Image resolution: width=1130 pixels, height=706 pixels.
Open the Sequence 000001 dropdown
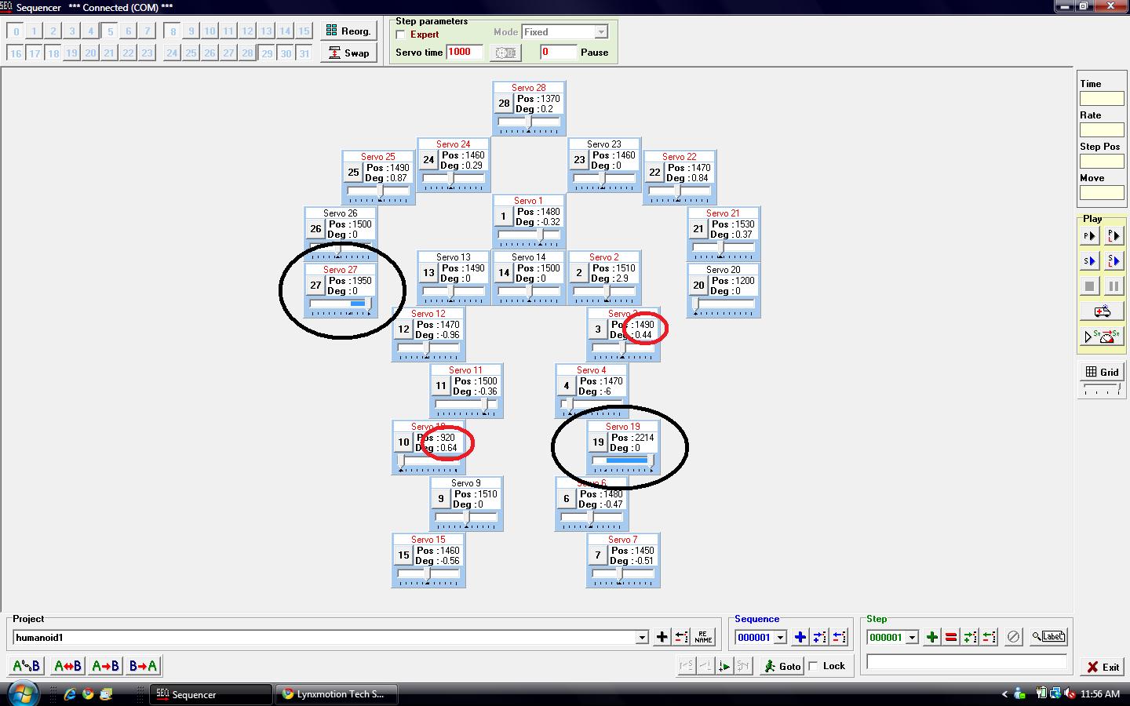point(780,638)
